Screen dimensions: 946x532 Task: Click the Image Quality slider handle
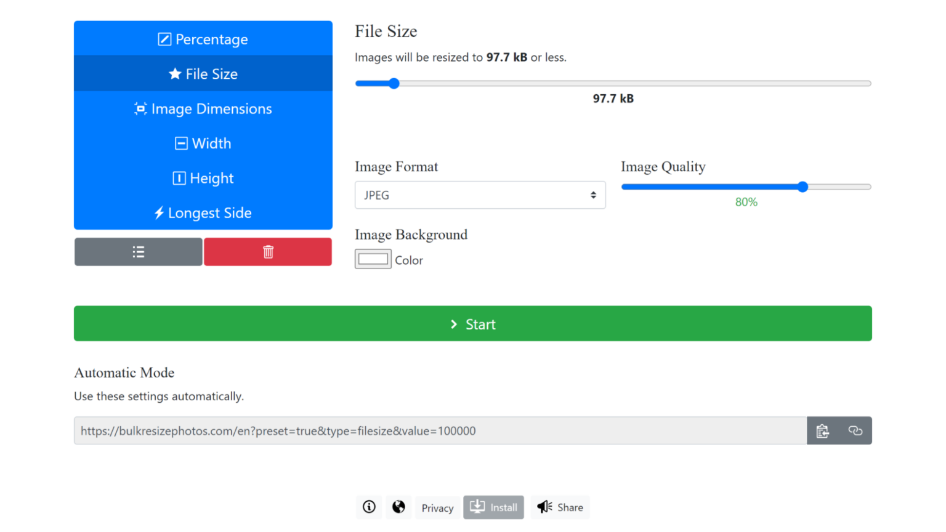(x=802, y=187)
